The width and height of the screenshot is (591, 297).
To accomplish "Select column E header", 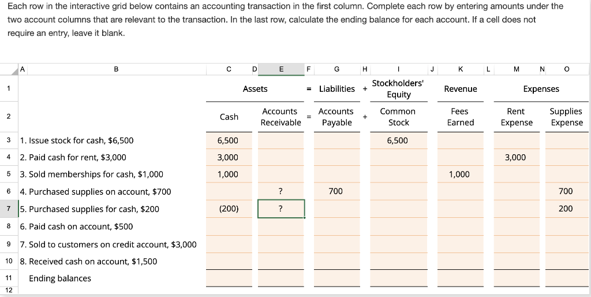I will [x=281, y=69].
